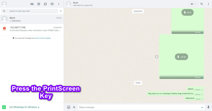Click Get WhatsApp for Windows
Screen dimensions: 212x111
[x=24, y=107]
